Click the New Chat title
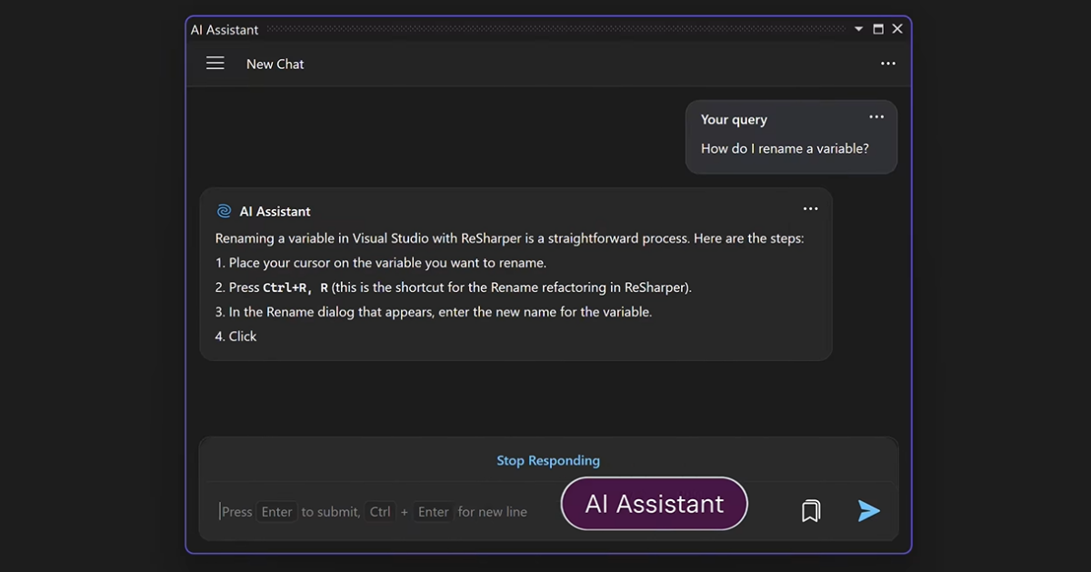Screen dimensions: 1091x572 [x=275, y=64]
